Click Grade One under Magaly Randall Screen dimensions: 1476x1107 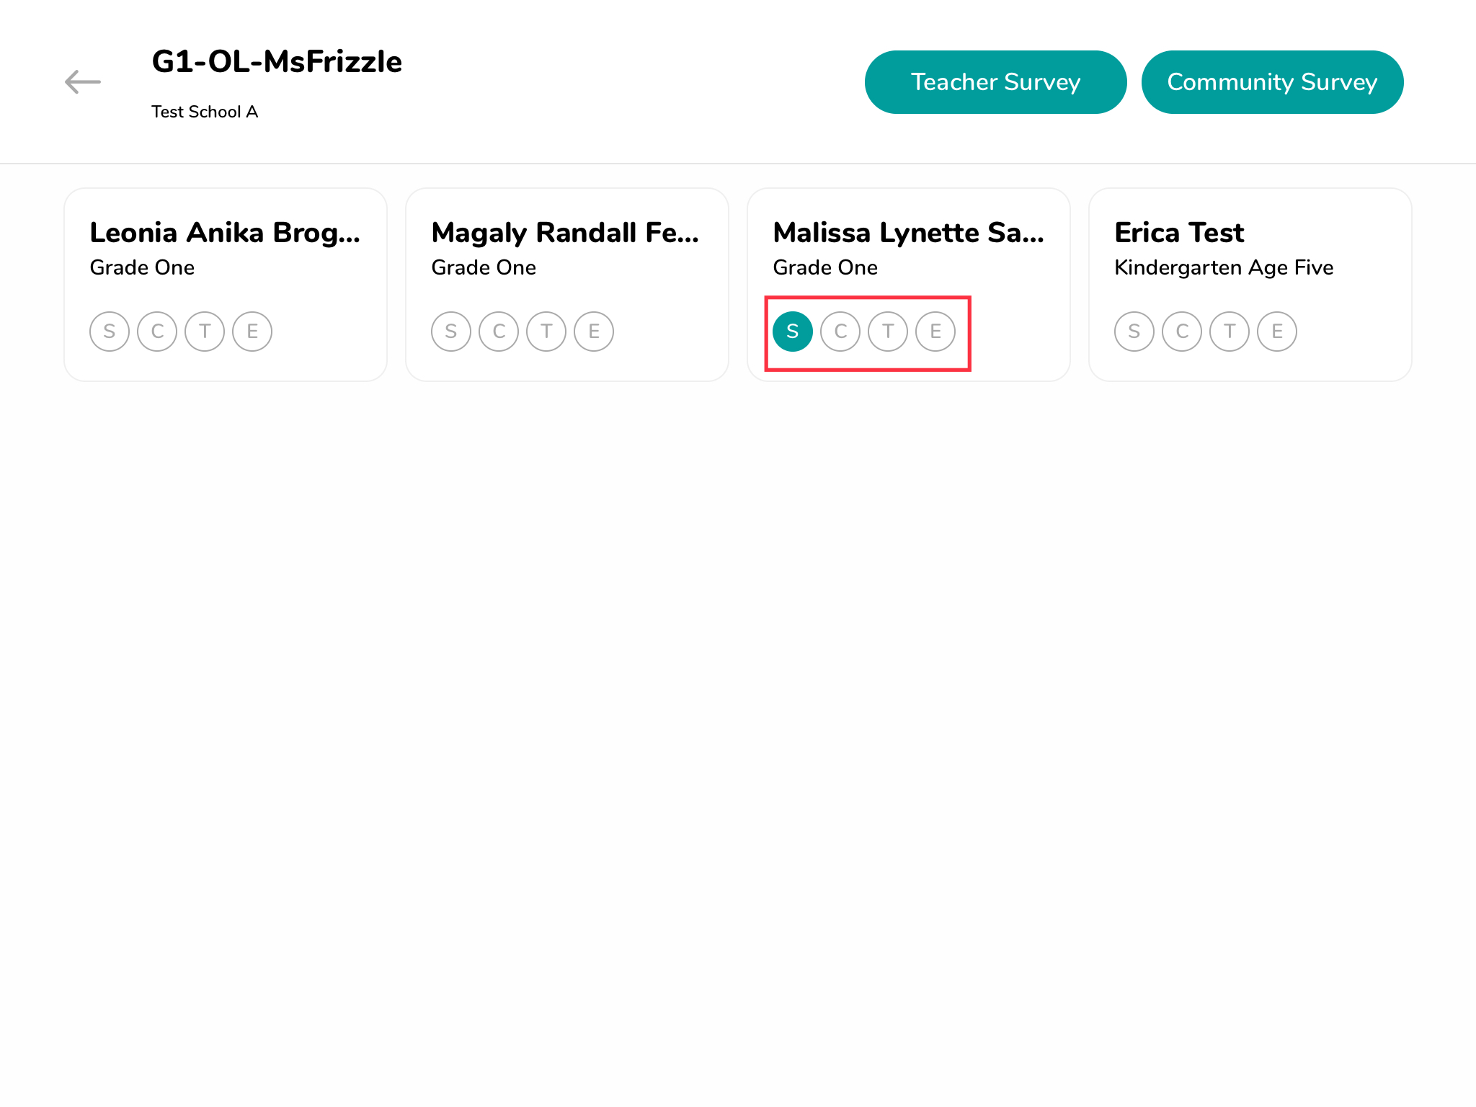point(484,267)
